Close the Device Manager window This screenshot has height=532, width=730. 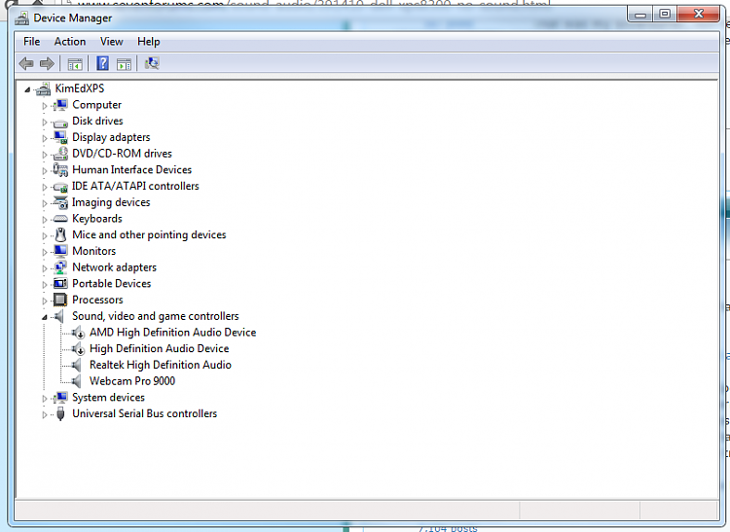699,15
